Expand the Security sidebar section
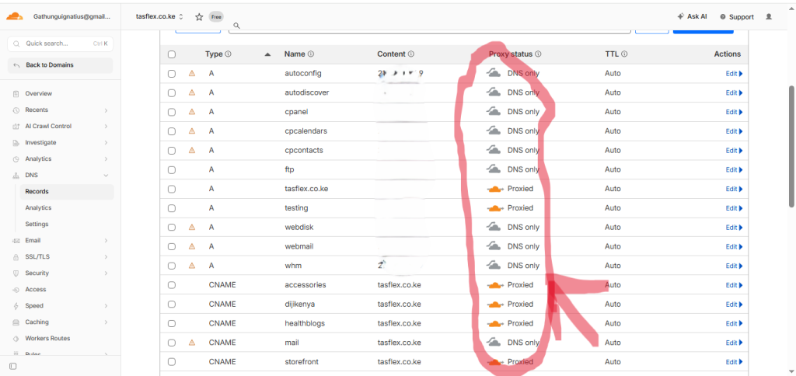796x376 pixels. [x=106, y=273]
